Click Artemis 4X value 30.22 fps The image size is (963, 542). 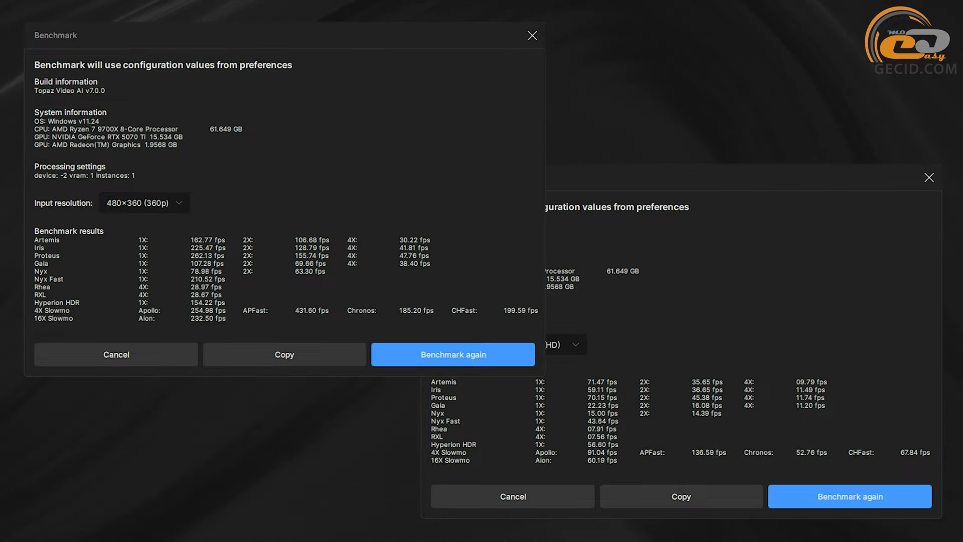pyautogui.click(x=414, y=240)
